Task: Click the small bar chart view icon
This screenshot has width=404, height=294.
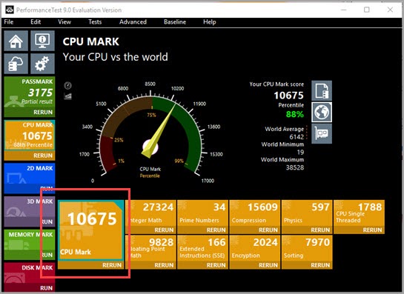Action: 67,96
